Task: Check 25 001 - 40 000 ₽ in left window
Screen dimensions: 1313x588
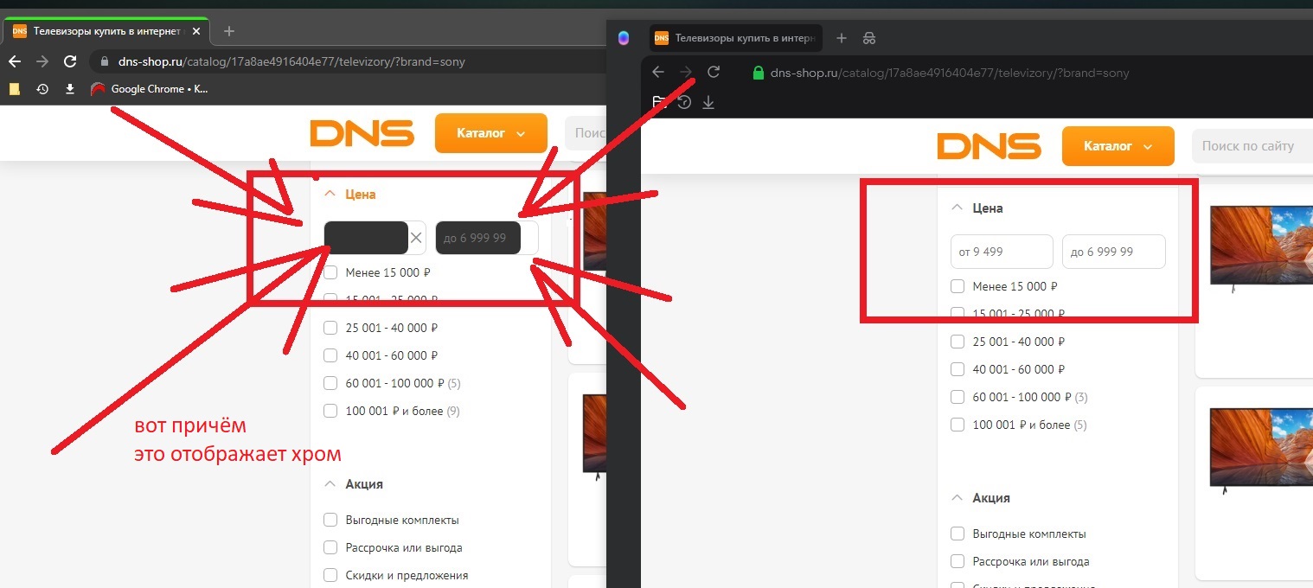Action: pos(330,328)
